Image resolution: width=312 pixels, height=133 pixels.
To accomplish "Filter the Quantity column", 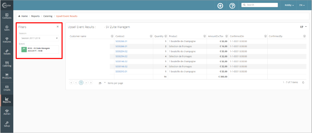I will [x=166, y=36].
